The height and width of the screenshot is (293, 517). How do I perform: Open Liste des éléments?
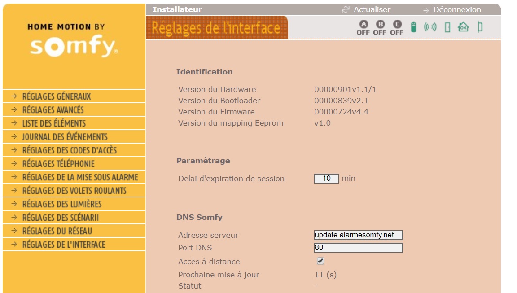tap(74, 123)
